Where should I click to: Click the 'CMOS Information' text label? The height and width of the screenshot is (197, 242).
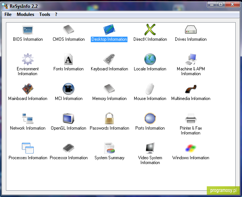(x=69, y=39)
